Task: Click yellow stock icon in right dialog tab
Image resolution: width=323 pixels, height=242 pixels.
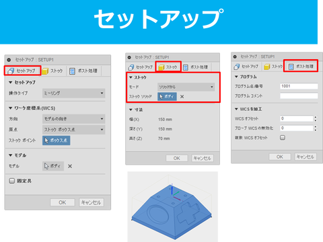Action: [x=266, y=67]
